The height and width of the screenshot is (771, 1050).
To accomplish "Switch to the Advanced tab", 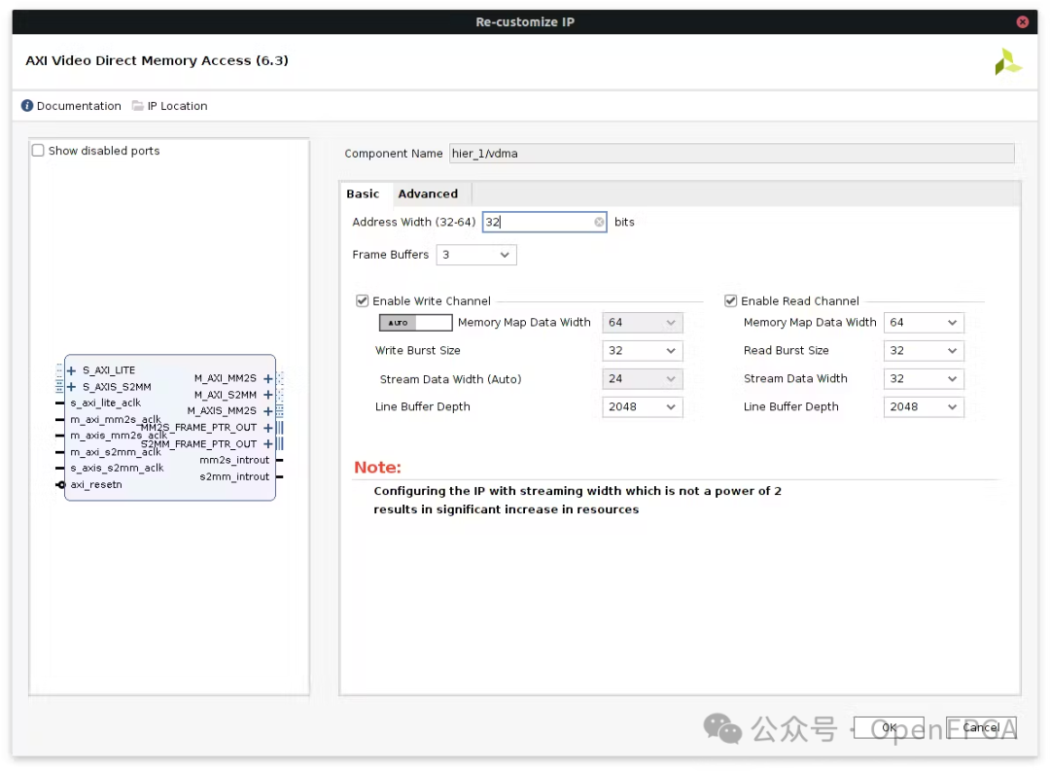I will pos(428,193).
